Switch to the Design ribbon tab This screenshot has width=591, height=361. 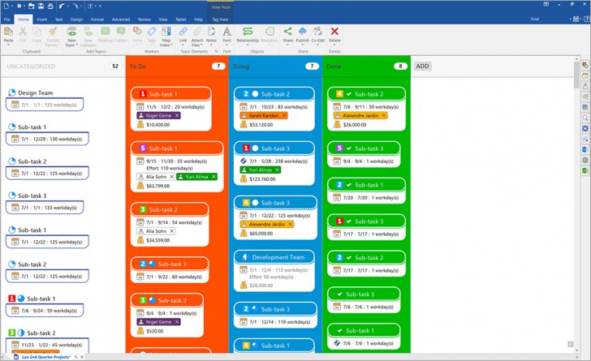pos(76,19)
